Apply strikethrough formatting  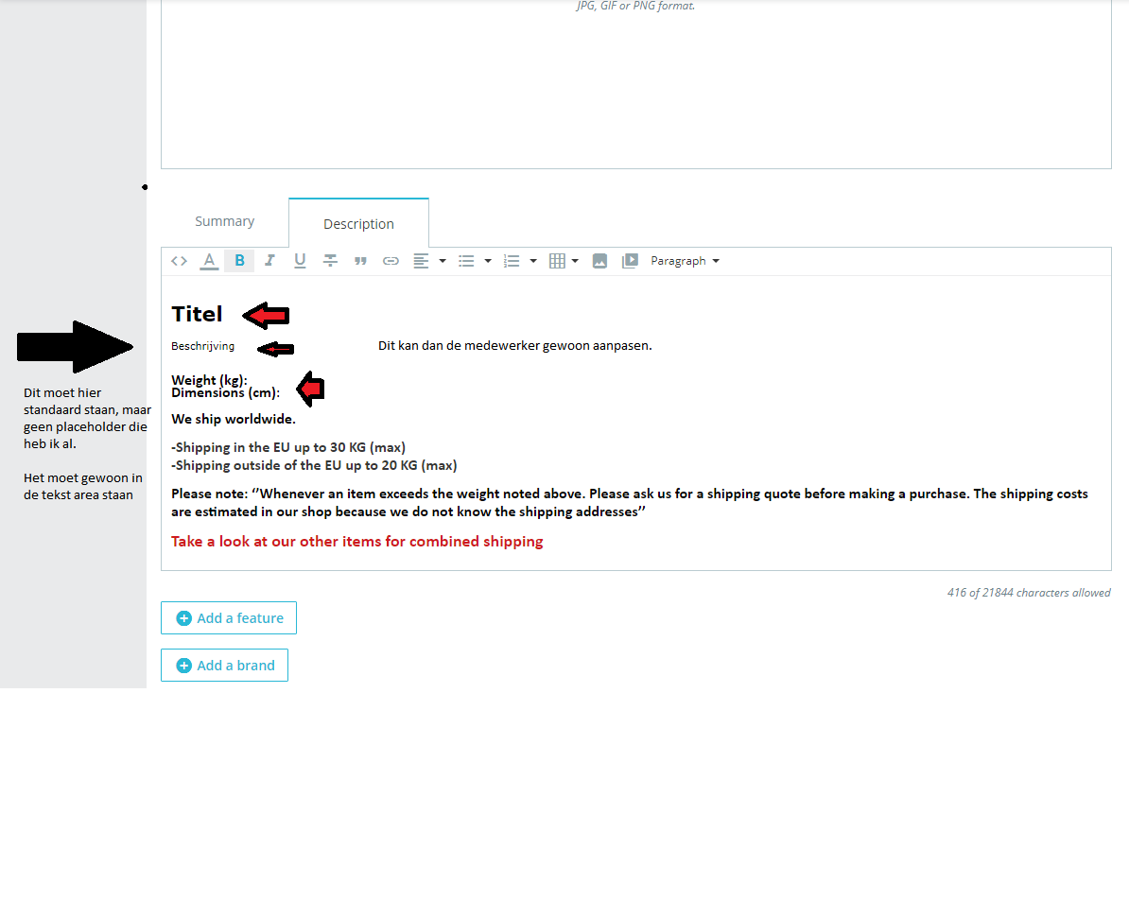tap(330, 261)
